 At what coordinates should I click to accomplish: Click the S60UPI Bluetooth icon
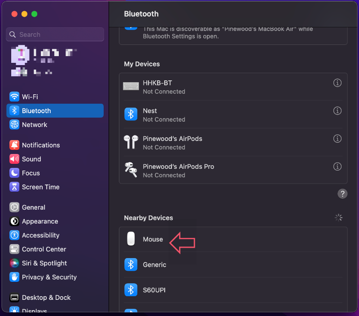(x=131, y=290)
